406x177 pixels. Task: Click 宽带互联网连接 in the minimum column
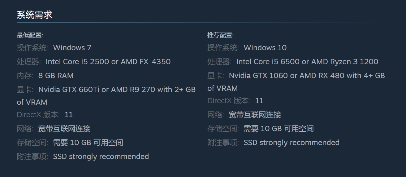pyautogui.click(x=64, y=129)
